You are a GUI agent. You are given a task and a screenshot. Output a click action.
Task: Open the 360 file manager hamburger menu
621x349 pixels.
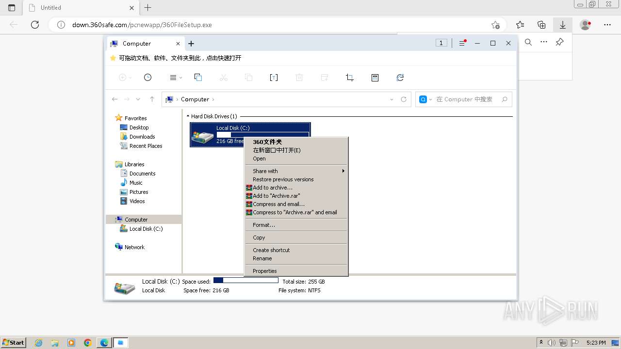pos(462,43)
